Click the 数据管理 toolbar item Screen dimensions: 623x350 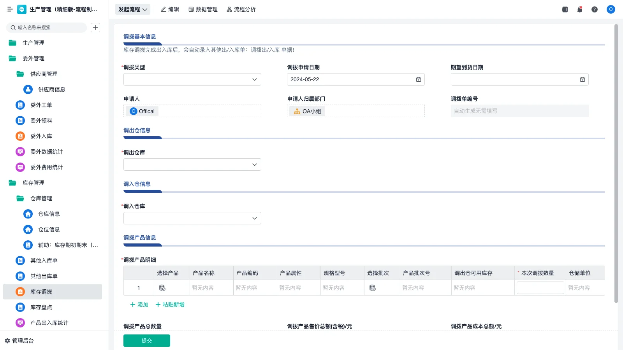[x=203, y=9]
